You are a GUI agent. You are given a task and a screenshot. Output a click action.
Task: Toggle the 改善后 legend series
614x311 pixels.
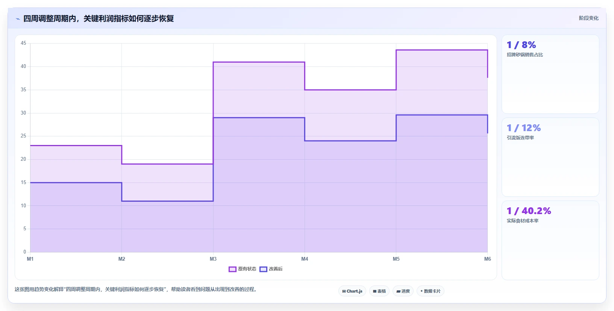271,269
